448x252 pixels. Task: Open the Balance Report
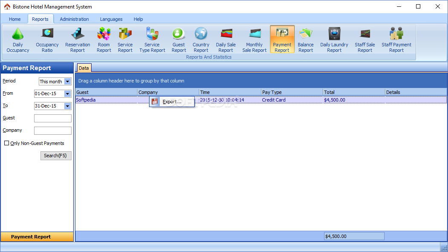click(x=306, y=40)
